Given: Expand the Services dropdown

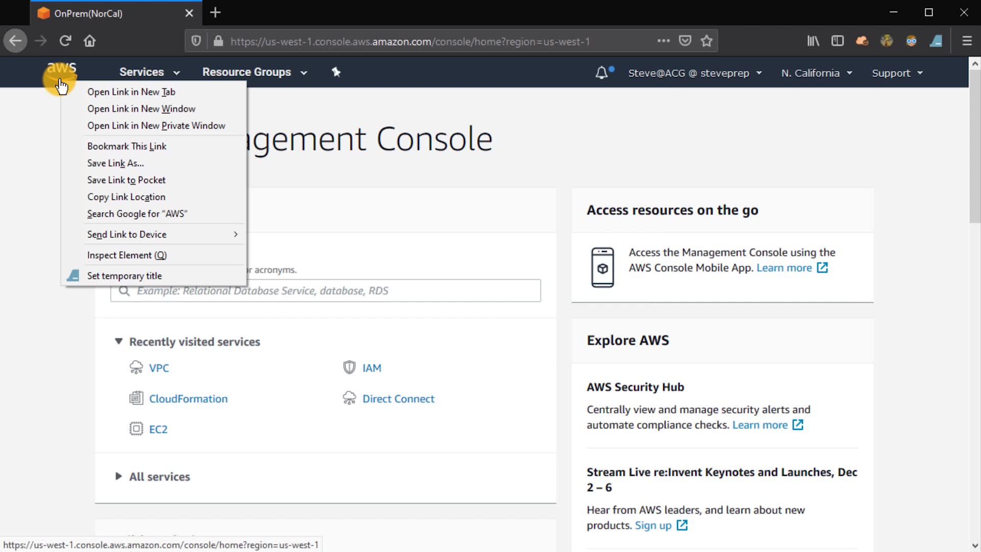Looking at the screenshot, I should pyautogui.click(x=149, y=72).
